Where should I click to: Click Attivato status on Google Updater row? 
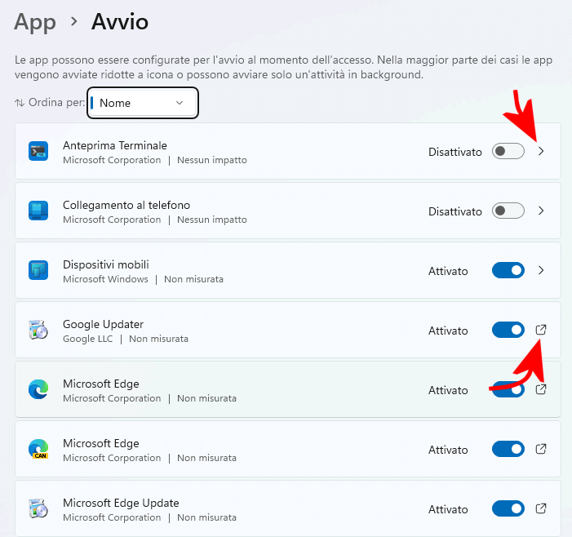tap(448, 331)
